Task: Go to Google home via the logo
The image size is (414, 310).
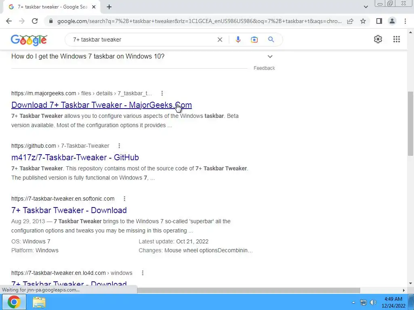Action: pos(29,40)
